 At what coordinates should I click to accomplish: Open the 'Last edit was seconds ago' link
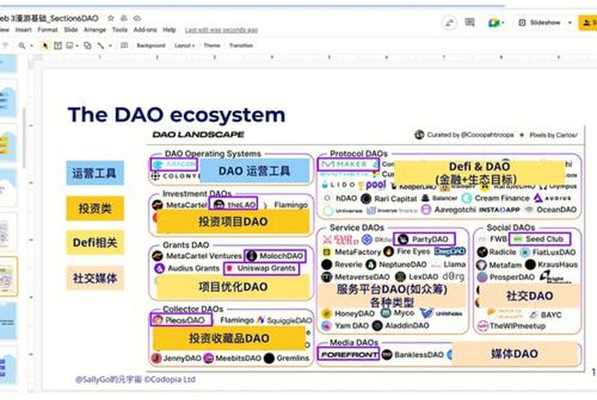[x=221, y=30]
